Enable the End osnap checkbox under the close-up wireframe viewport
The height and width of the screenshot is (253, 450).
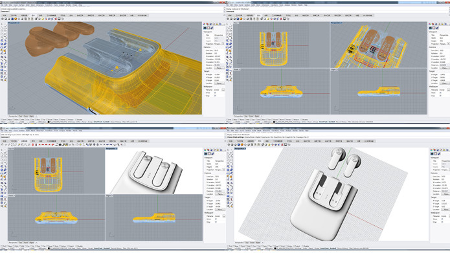[1, 120]
